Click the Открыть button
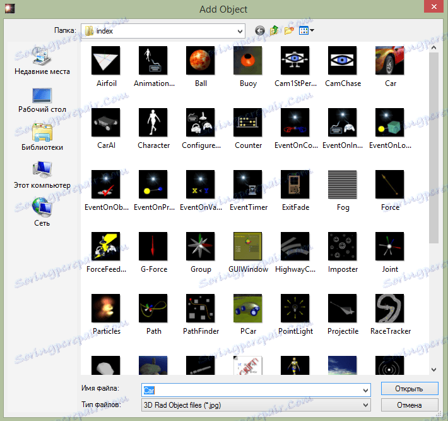The image size is (448, 421). point(410,388)
